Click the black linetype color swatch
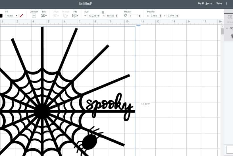This screenshot has height=156, width=233. [x=1, y=16]
